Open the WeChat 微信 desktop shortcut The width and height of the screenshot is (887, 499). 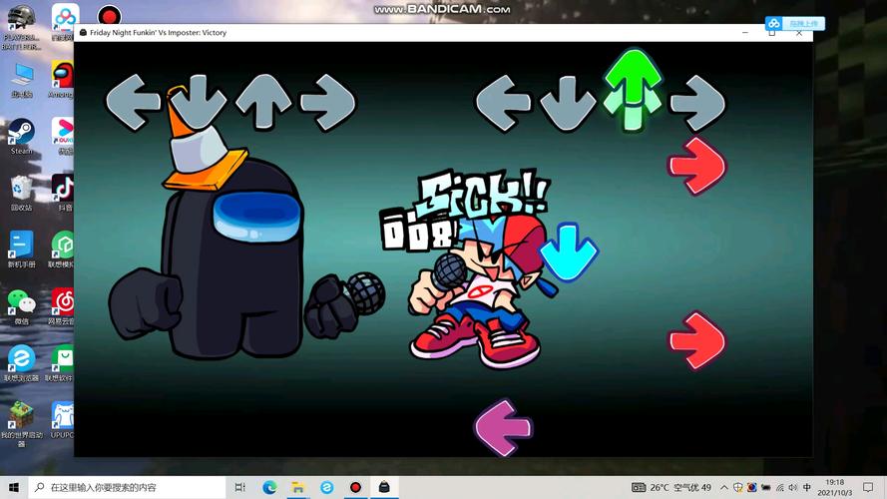(x=22, y=306)
